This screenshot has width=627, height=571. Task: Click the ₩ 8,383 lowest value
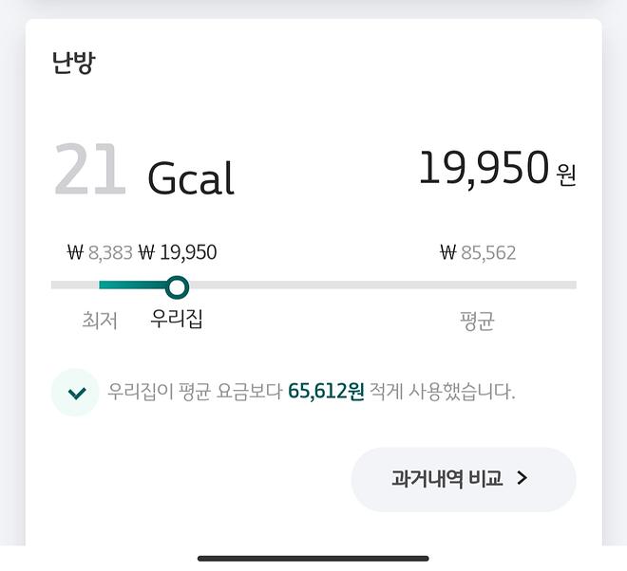coord(99,253)
